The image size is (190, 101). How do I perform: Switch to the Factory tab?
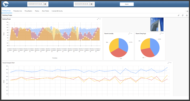(x=37, y=11)
